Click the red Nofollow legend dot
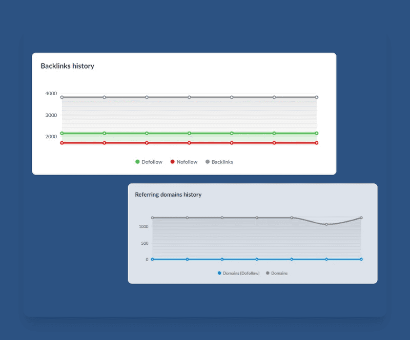The height and width of the screenshot is (340, 410). point(172,162)
